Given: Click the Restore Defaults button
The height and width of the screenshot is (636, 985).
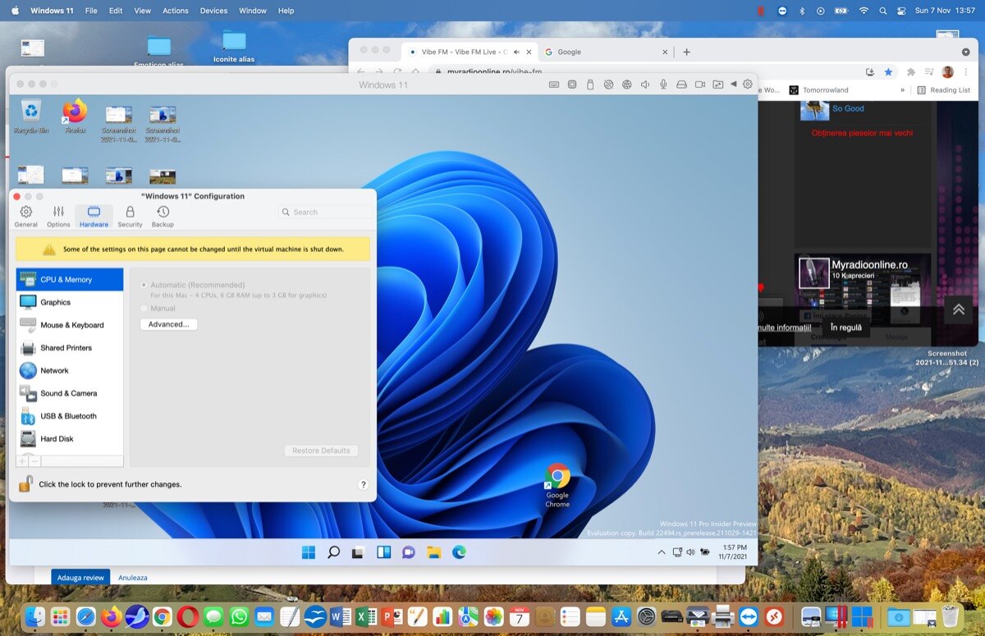Looking at the screenshot, I should (x=321, y=451).
